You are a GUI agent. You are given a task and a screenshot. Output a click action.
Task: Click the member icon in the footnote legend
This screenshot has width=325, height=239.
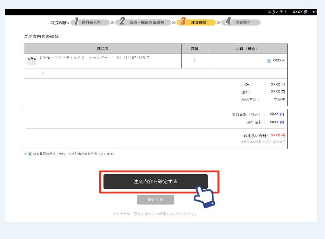pyautogui.click(x=30, y=154)
